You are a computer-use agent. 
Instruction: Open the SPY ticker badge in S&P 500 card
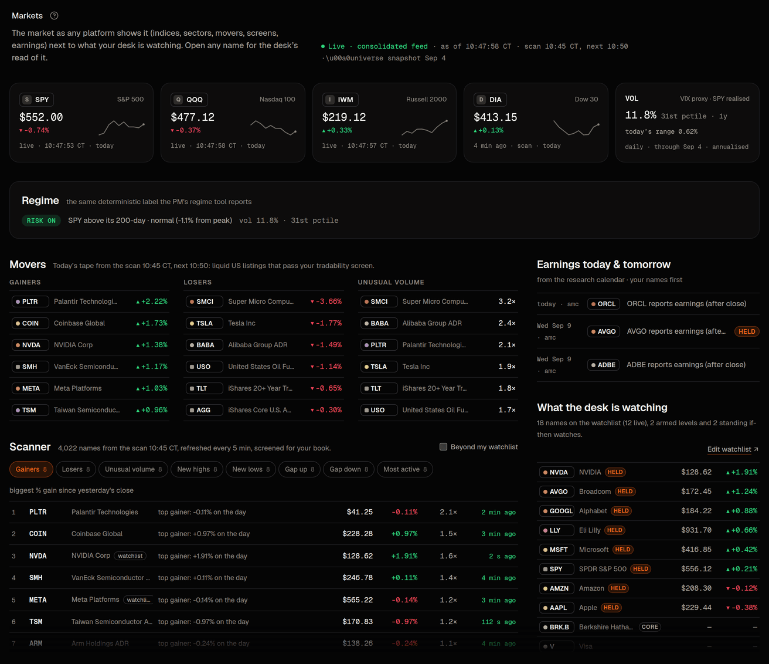tap(36, 100)
